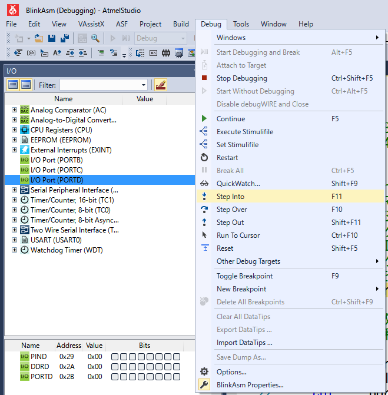Screen dimensions: 388x395
Task: Click the red Stop Debugging square icon
Action: 204,78
